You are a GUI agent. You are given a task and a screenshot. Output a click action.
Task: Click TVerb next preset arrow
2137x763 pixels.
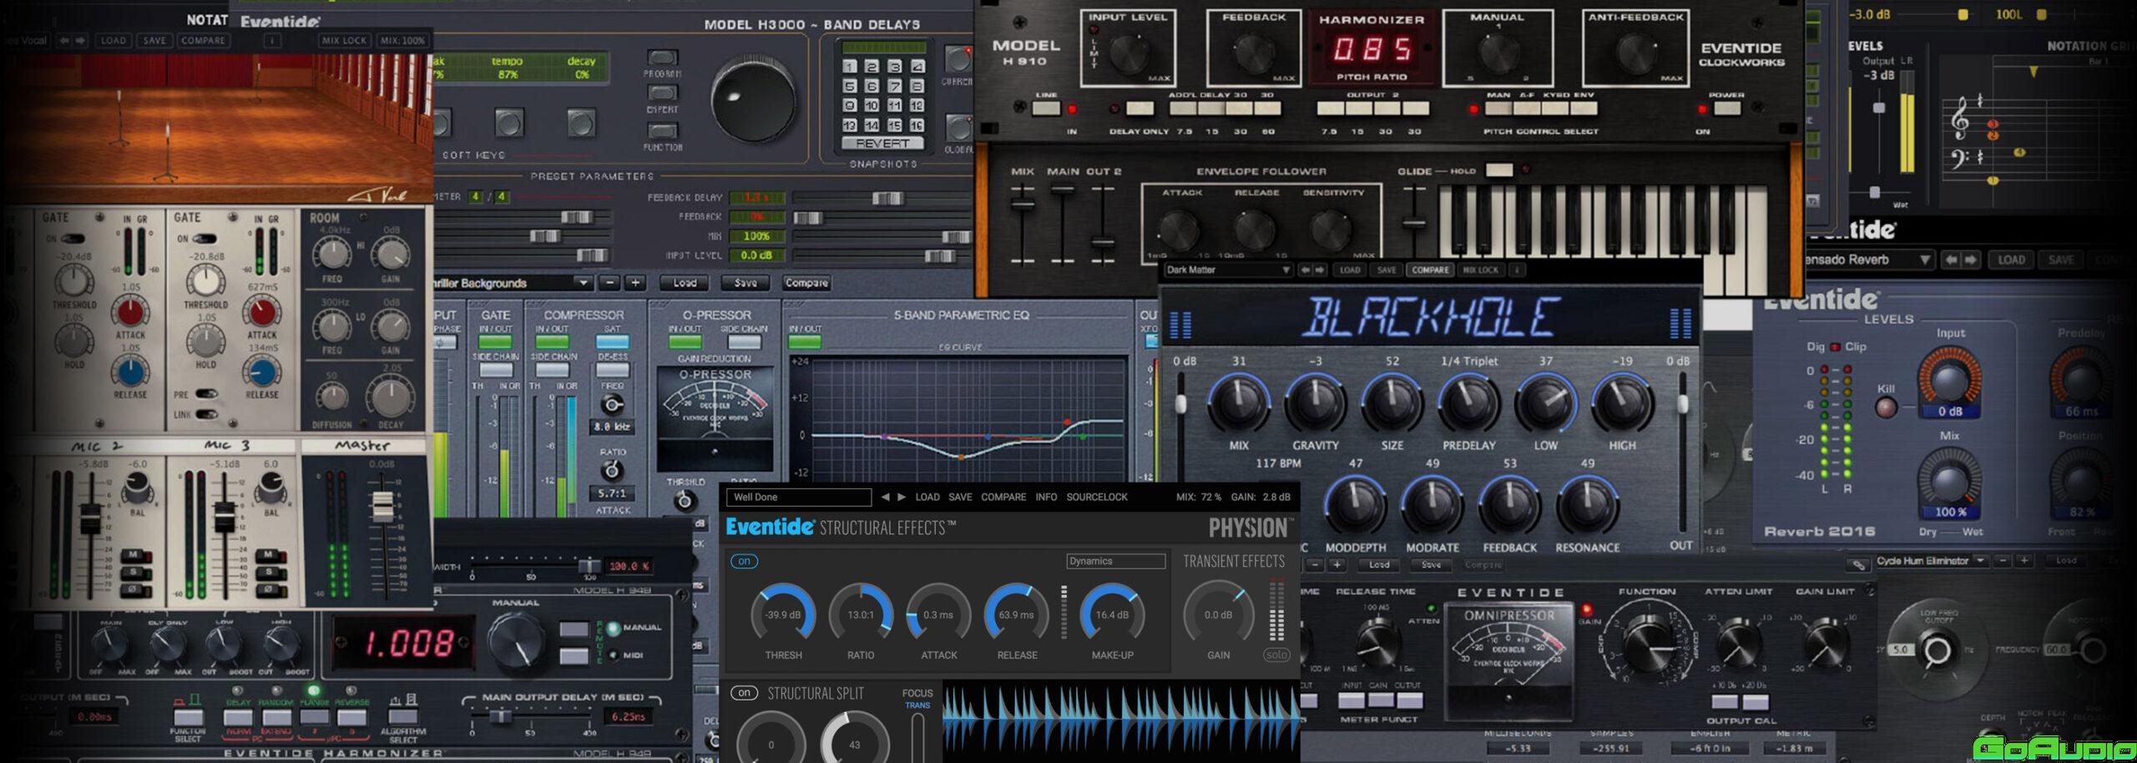[x=81, y=40]
